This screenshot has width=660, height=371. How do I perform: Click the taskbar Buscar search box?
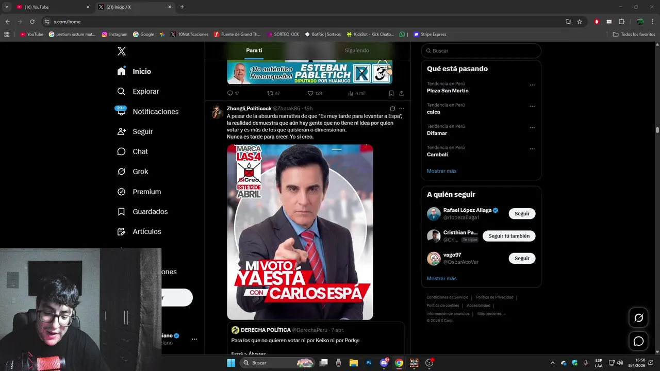tap(278, 363)
